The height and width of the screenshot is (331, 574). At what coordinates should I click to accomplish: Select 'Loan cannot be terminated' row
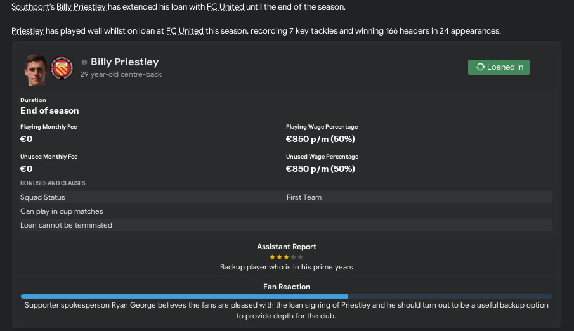[x=66, y=225]
